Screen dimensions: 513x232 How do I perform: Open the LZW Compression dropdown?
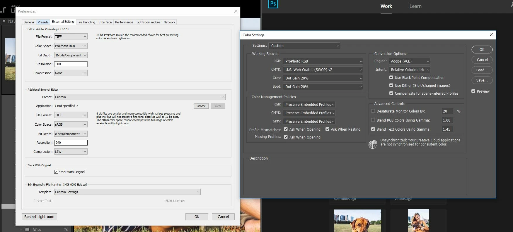pyautogui.click(x=71, y=152)
